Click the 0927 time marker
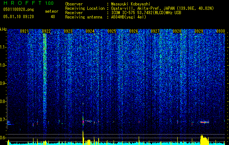This screenshot has height=145, width=229. pyautogui.click(x=155, y=31)
